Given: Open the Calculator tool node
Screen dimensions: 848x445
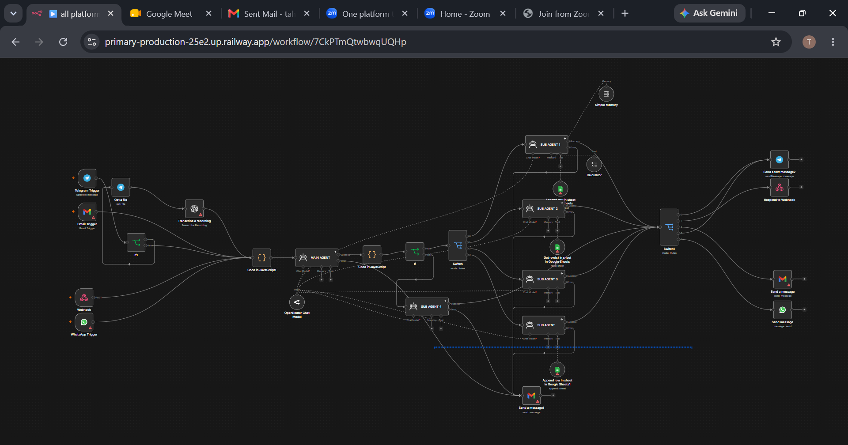Looking at the screenshot, I should pos(594,165).
